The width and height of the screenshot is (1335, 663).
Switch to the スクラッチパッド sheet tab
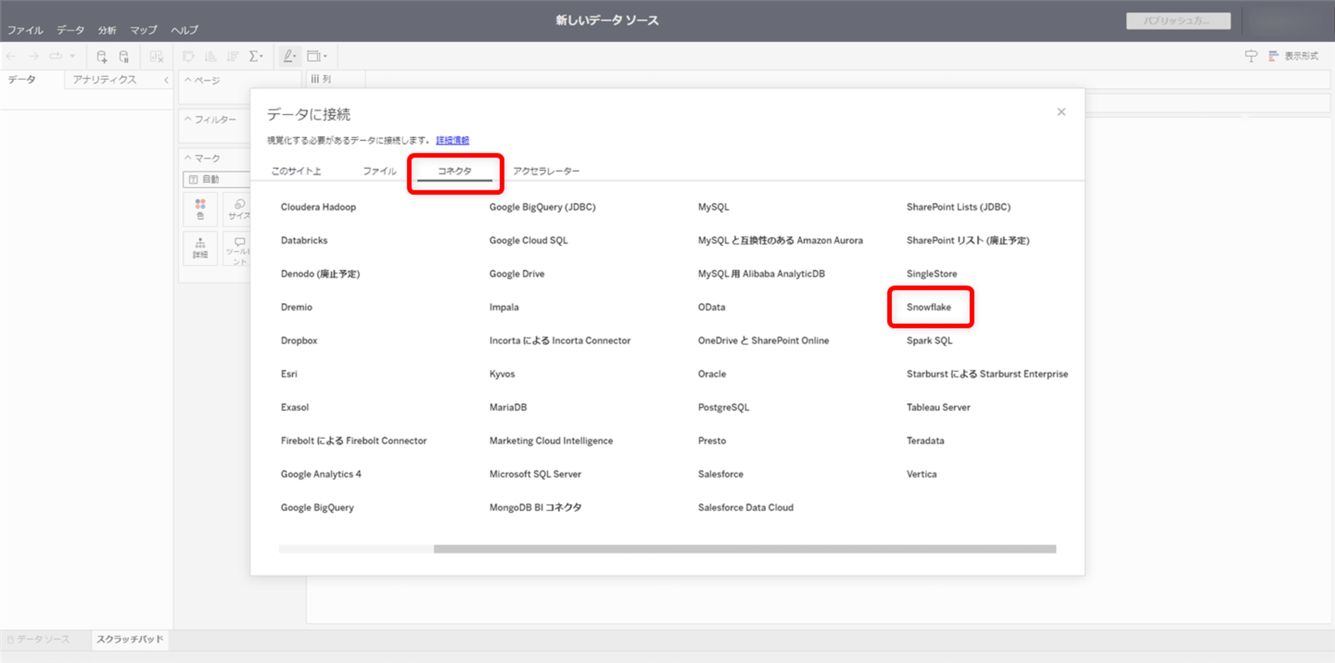(130, 640)
